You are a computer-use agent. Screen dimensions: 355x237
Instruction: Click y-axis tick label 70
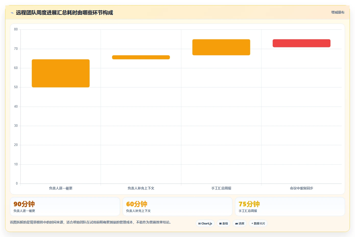point(16,49)
